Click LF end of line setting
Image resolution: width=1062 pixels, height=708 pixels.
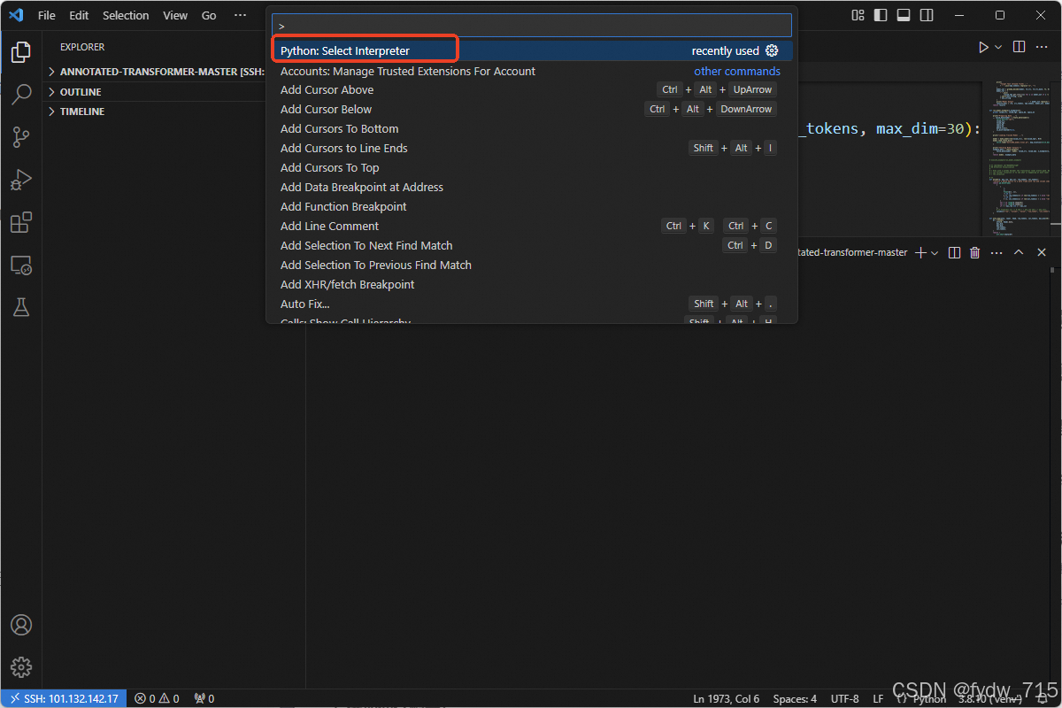878,698
